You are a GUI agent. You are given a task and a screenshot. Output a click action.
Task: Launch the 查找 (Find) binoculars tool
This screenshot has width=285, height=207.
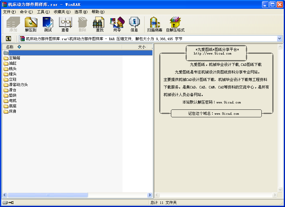100,24
